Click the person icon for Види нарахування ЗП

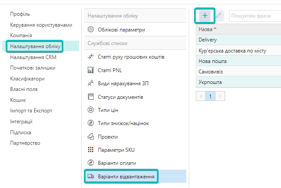[x=91, y=84]
